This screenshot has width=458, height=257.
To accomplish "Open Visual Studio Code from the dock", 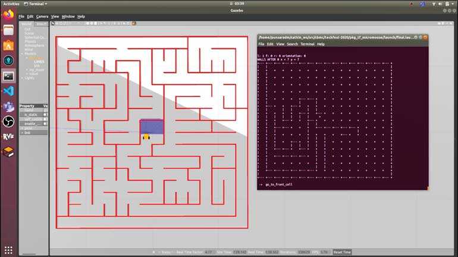I will pos(8,91).
